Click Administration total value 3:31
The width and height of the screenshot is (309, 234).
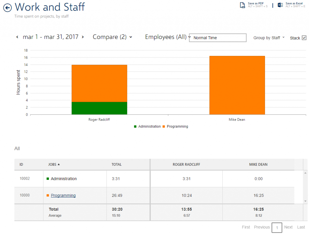[x=116, y=179]
